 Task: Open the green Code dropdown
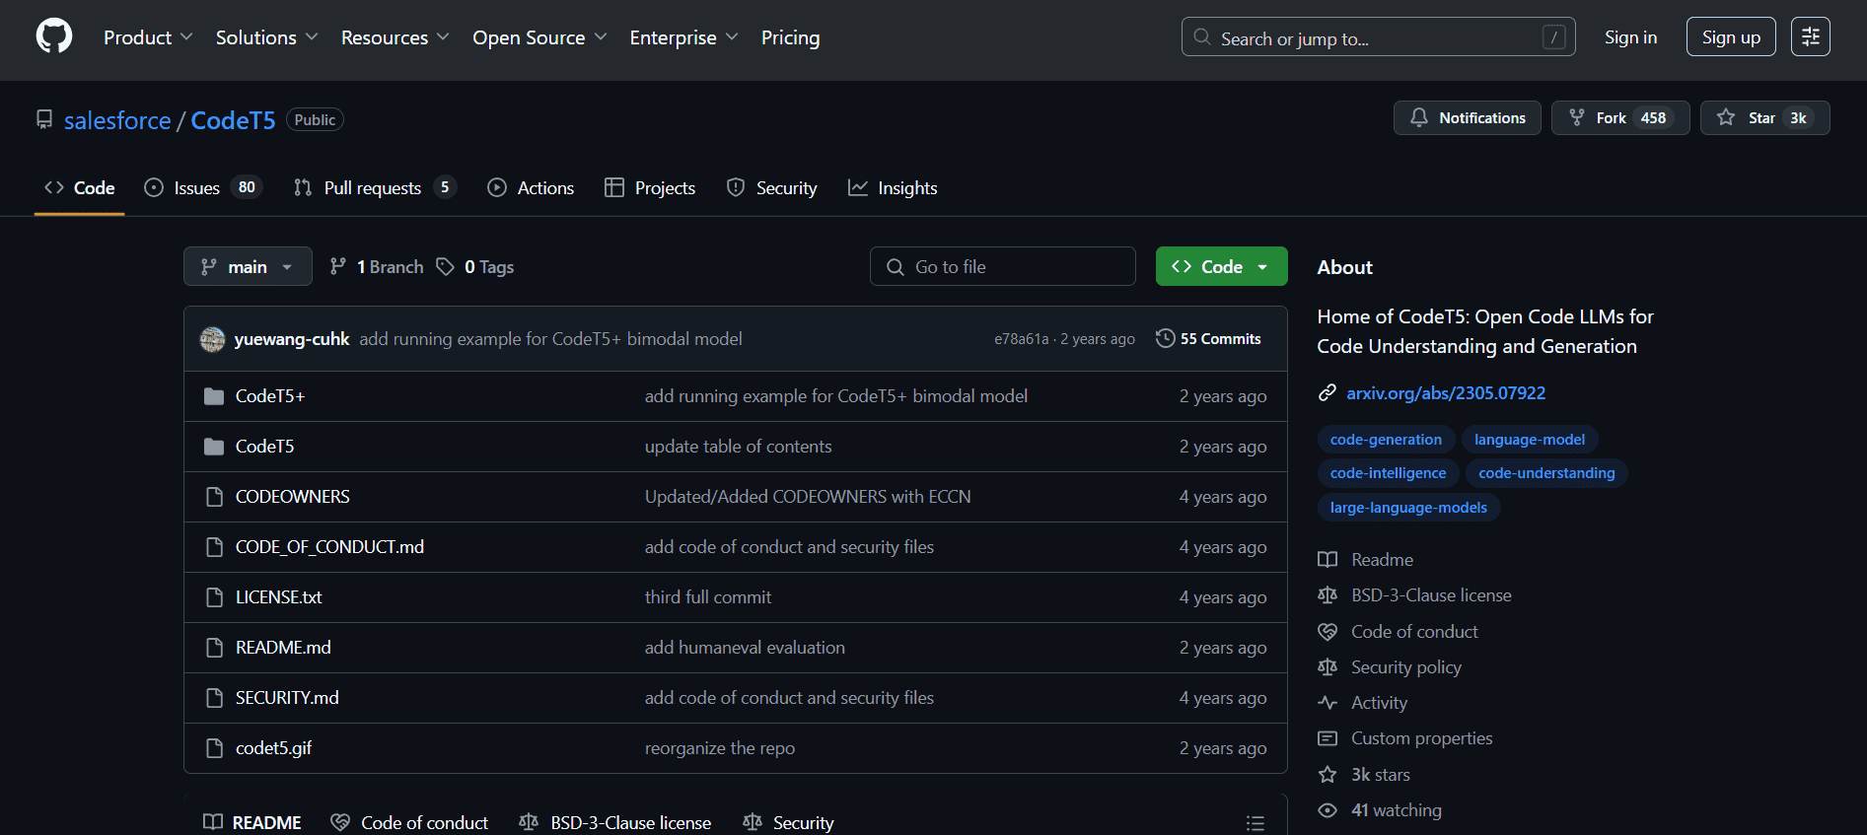pos(1221,266)
